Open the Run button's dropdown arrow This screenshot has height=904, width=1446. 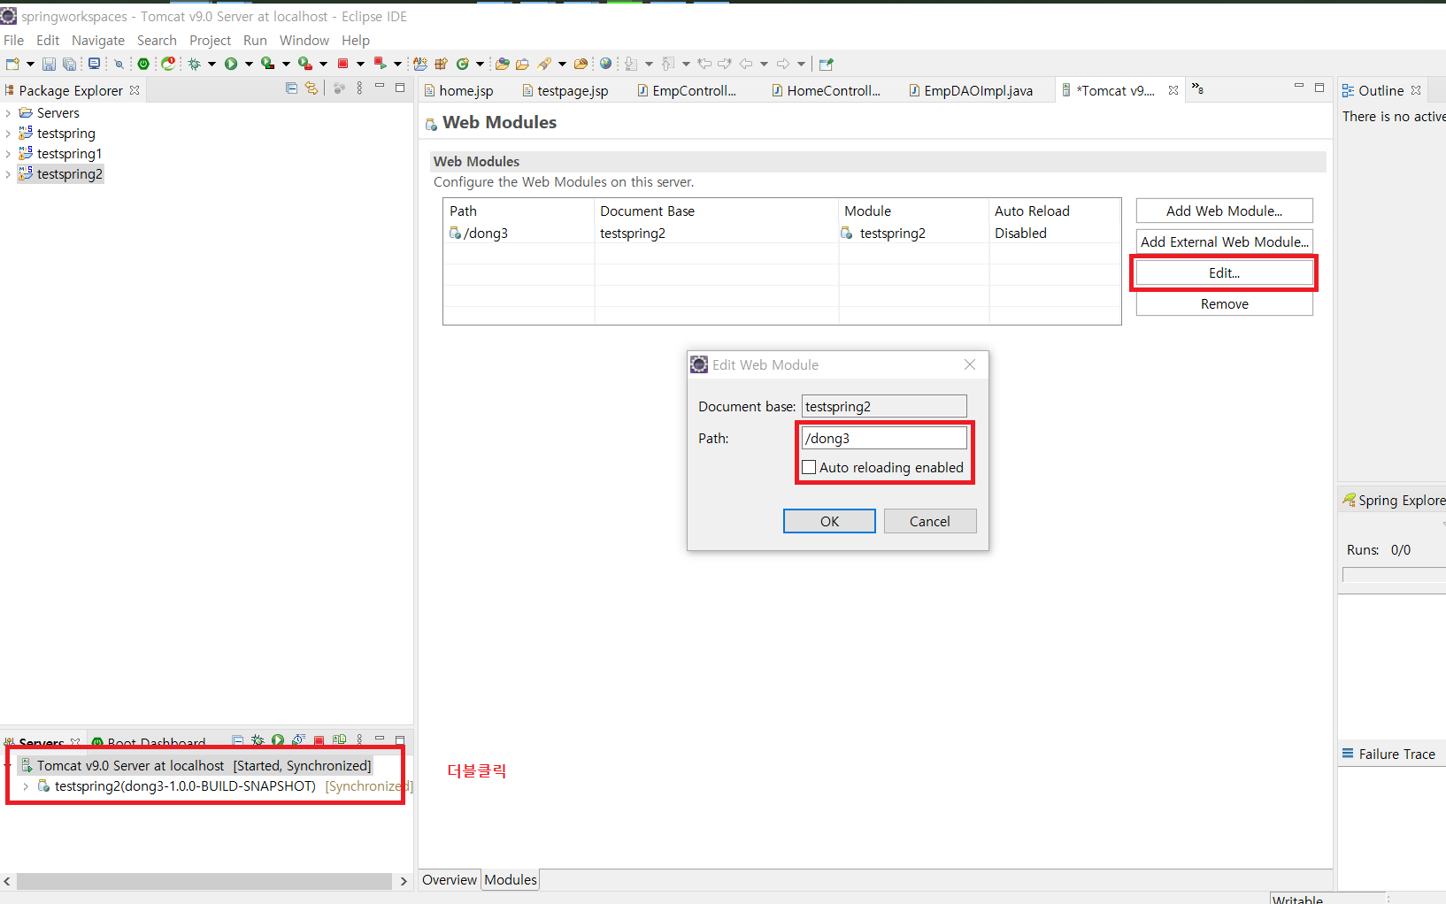coord(249,64)
